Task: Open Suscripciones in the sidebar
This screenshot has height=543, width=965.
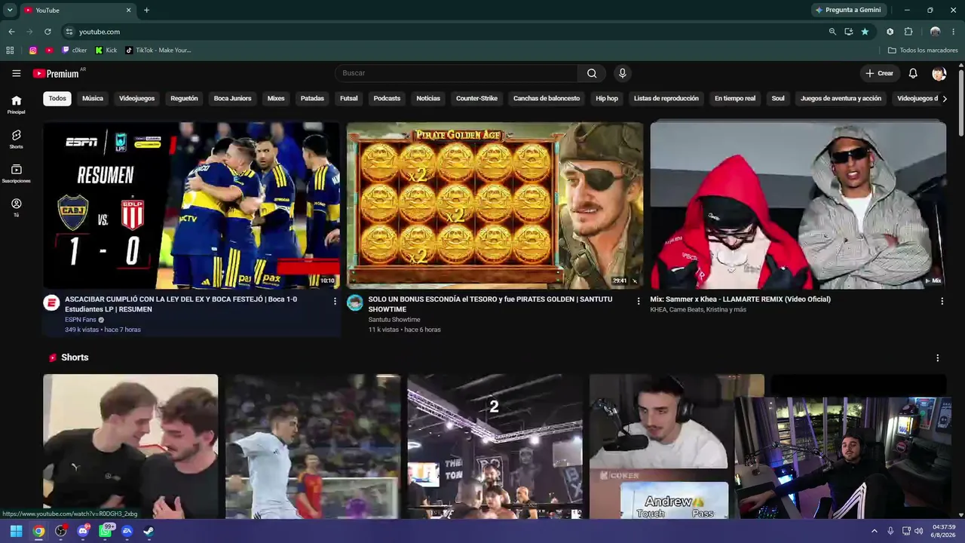Action: (16, 173)
